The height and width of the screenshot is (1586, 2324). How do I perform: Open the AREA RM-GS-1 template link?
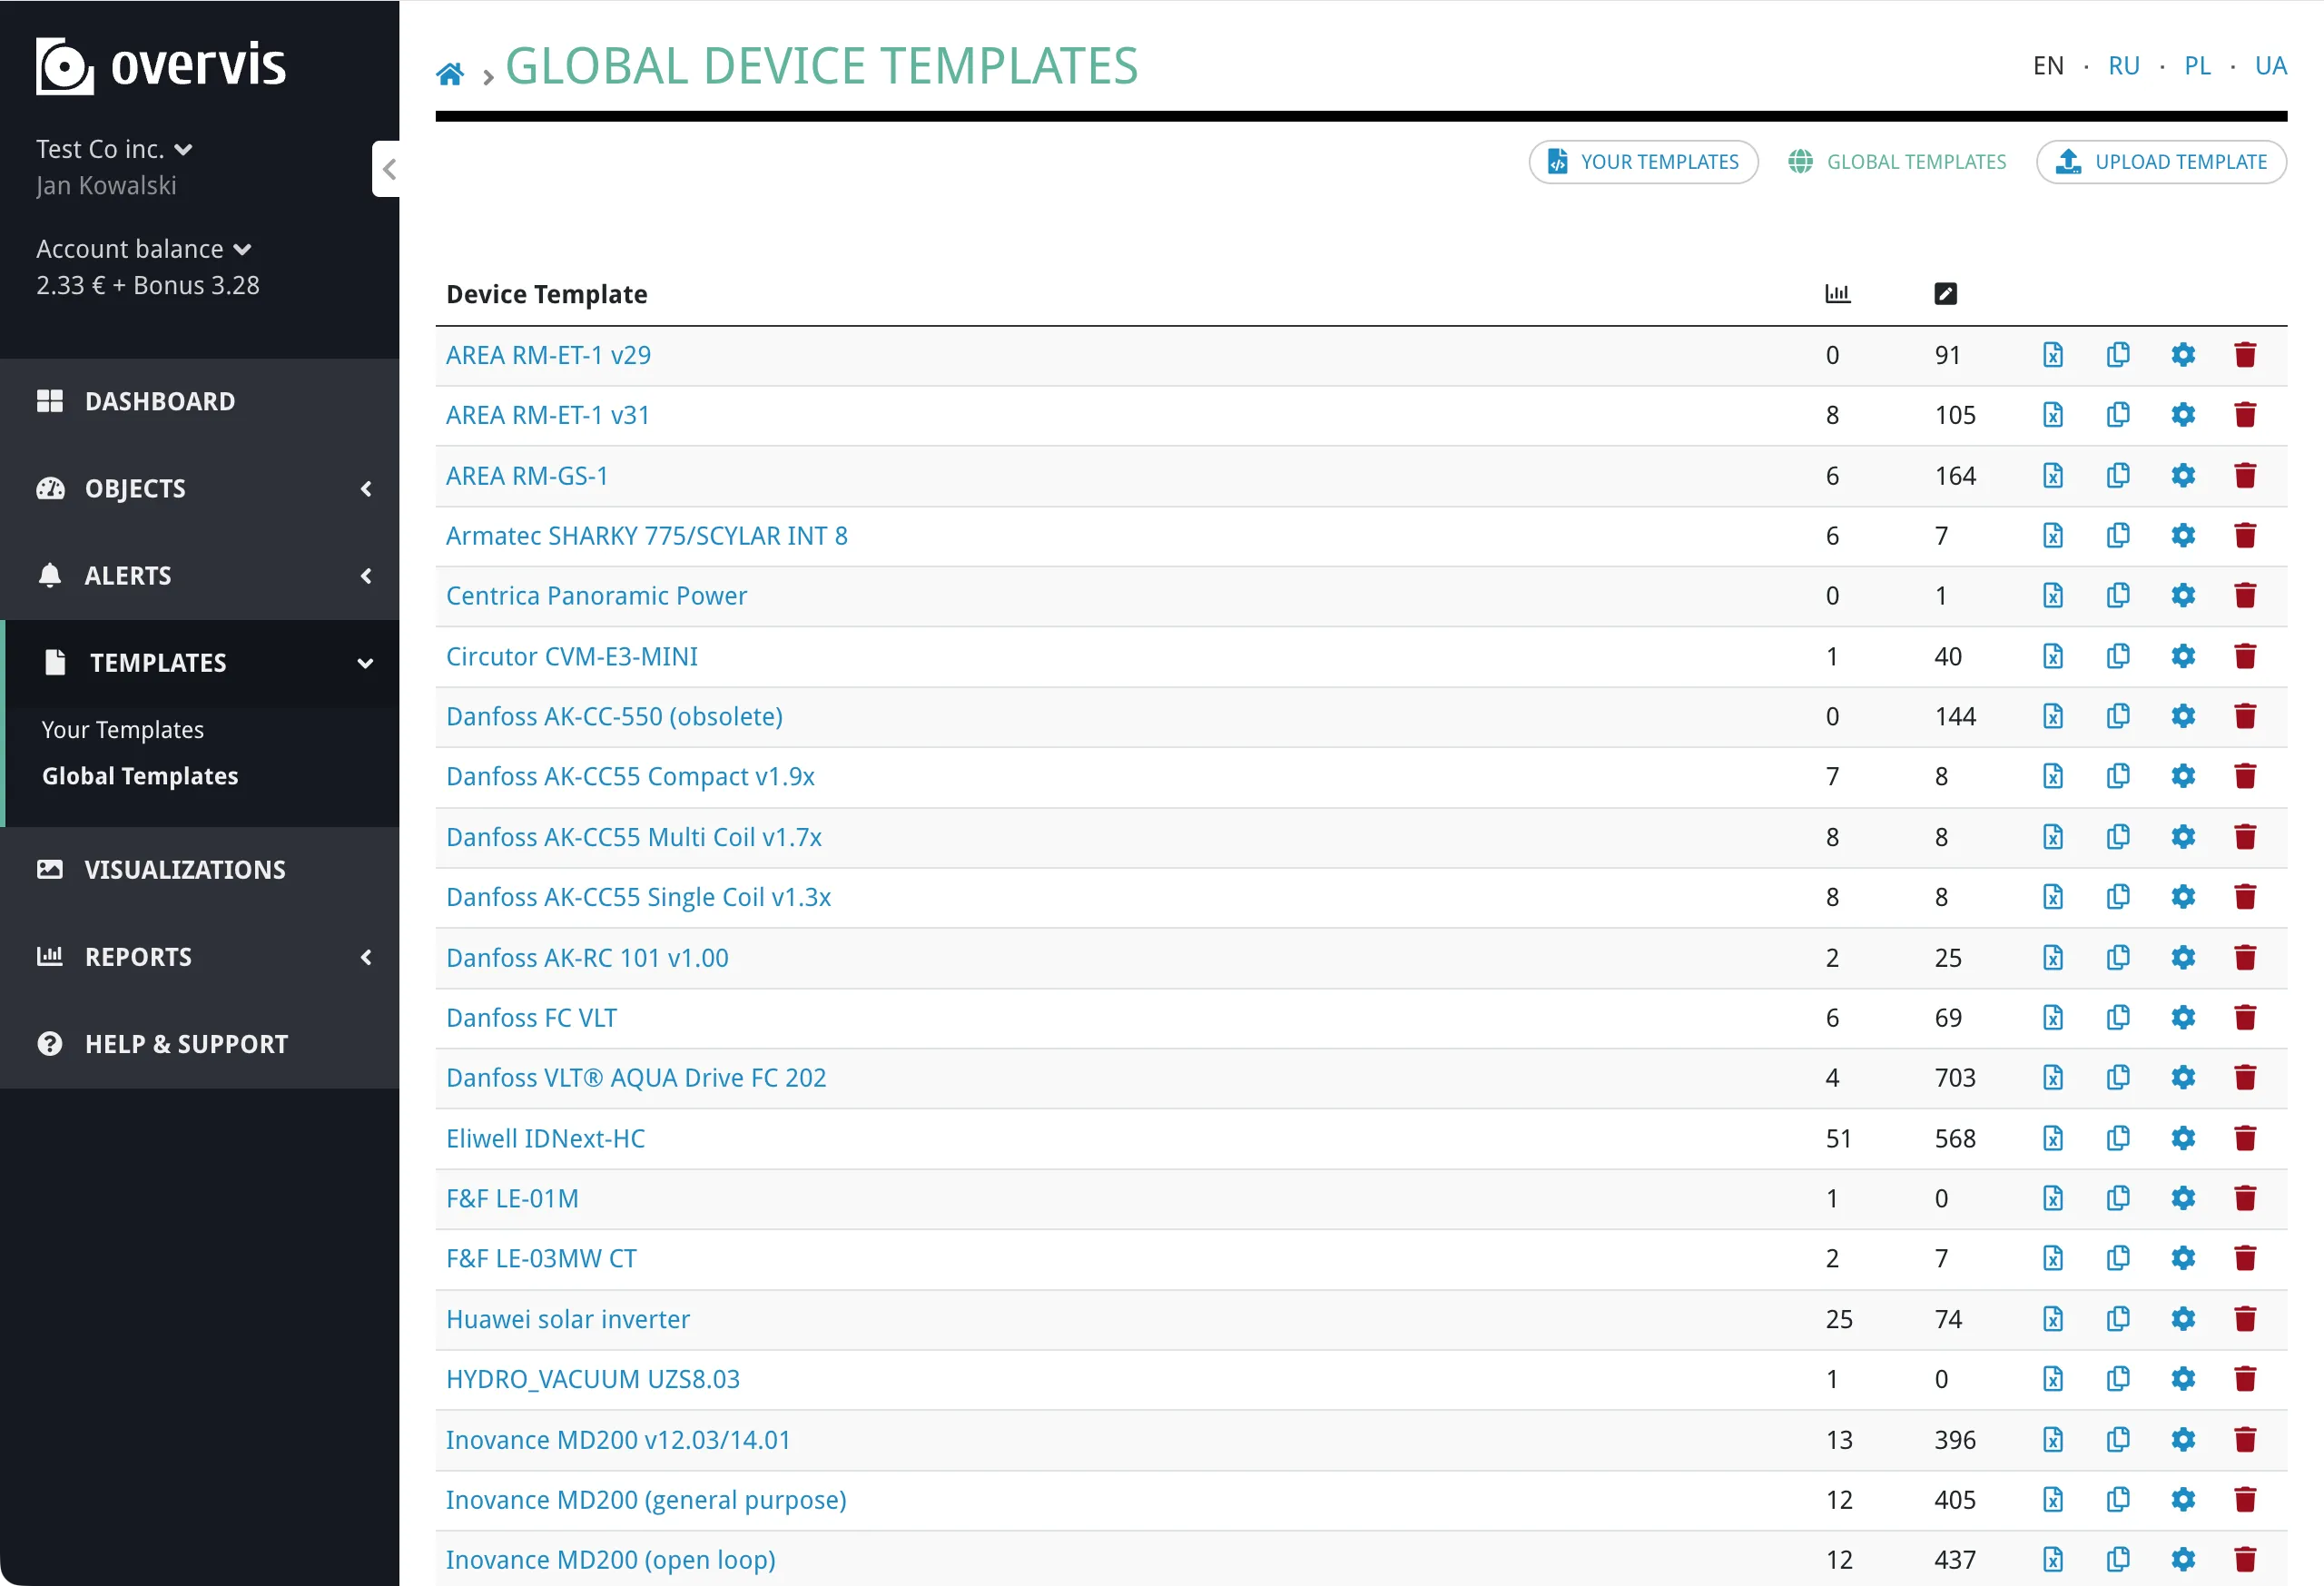[x=527, y=475]
